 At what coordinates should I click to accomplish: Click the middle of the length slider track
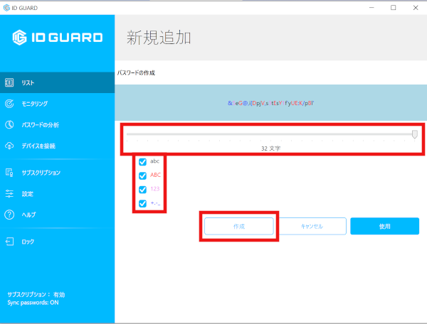tap(270, 134)
